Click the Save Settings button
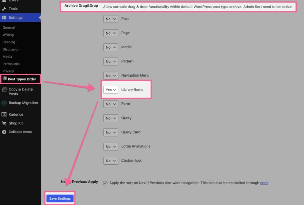This screenshot has width=304, height=205. coord(60,198)
